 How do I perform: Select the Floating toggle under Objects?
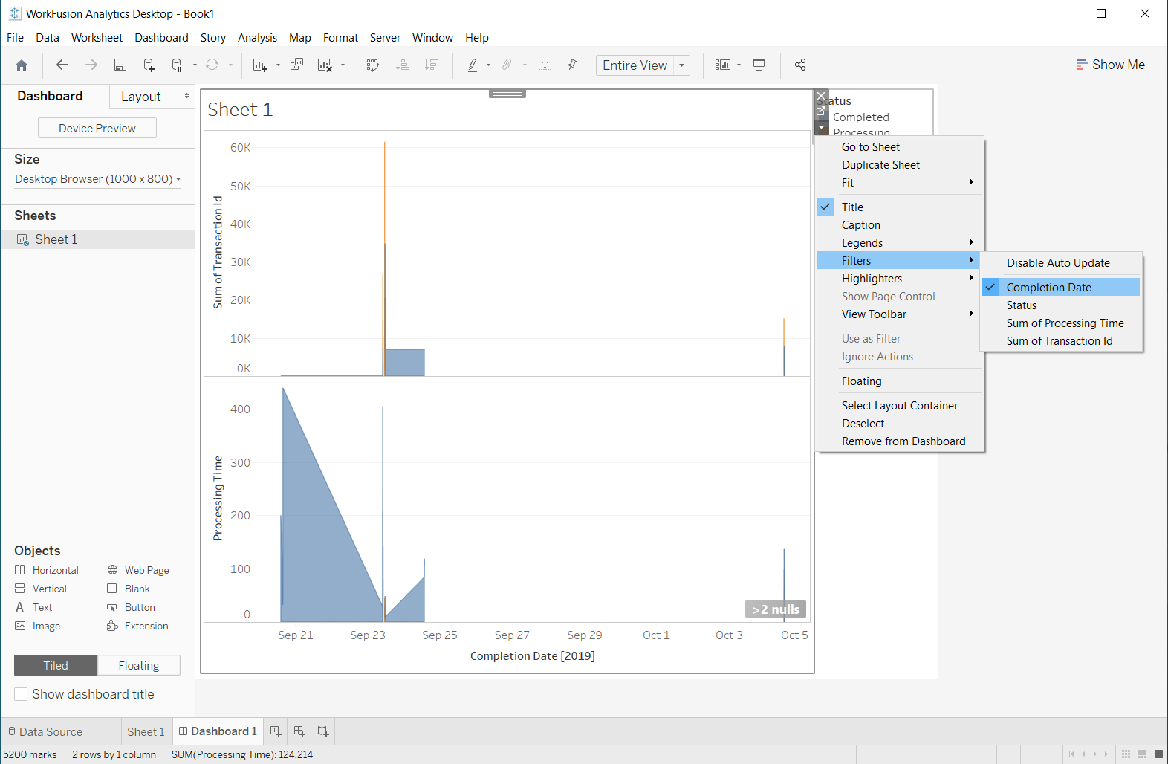coord(139,666)
